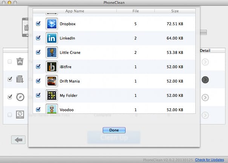Sort by the App Name column header
The width and height of the screenshot is (228, 163).
75,11
